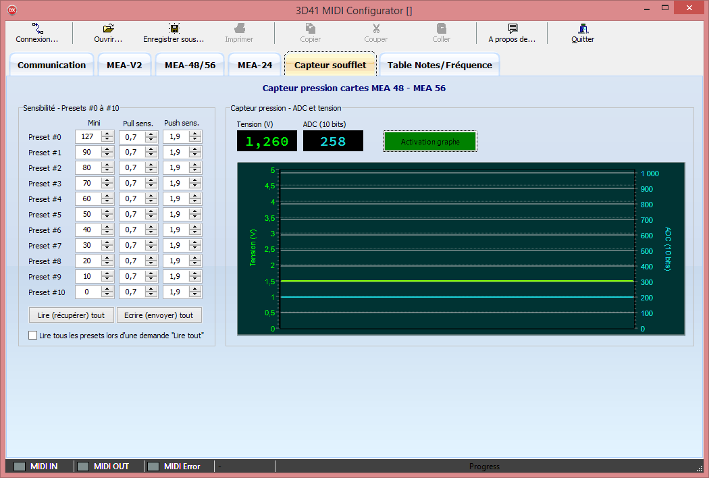The width and height of the screenshot is (709, 478).
Task: Click the Ouvrir folder icon
Action: tap(109, 28)
